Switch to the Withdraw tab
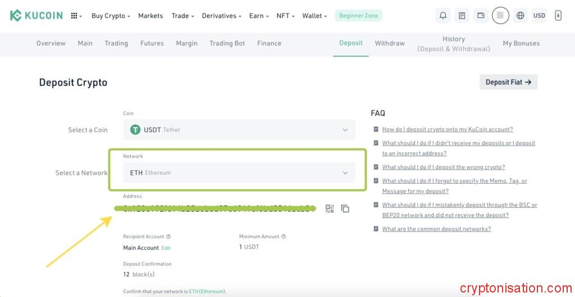The width and height of the screenshot is (575, 297). [390, 43]
